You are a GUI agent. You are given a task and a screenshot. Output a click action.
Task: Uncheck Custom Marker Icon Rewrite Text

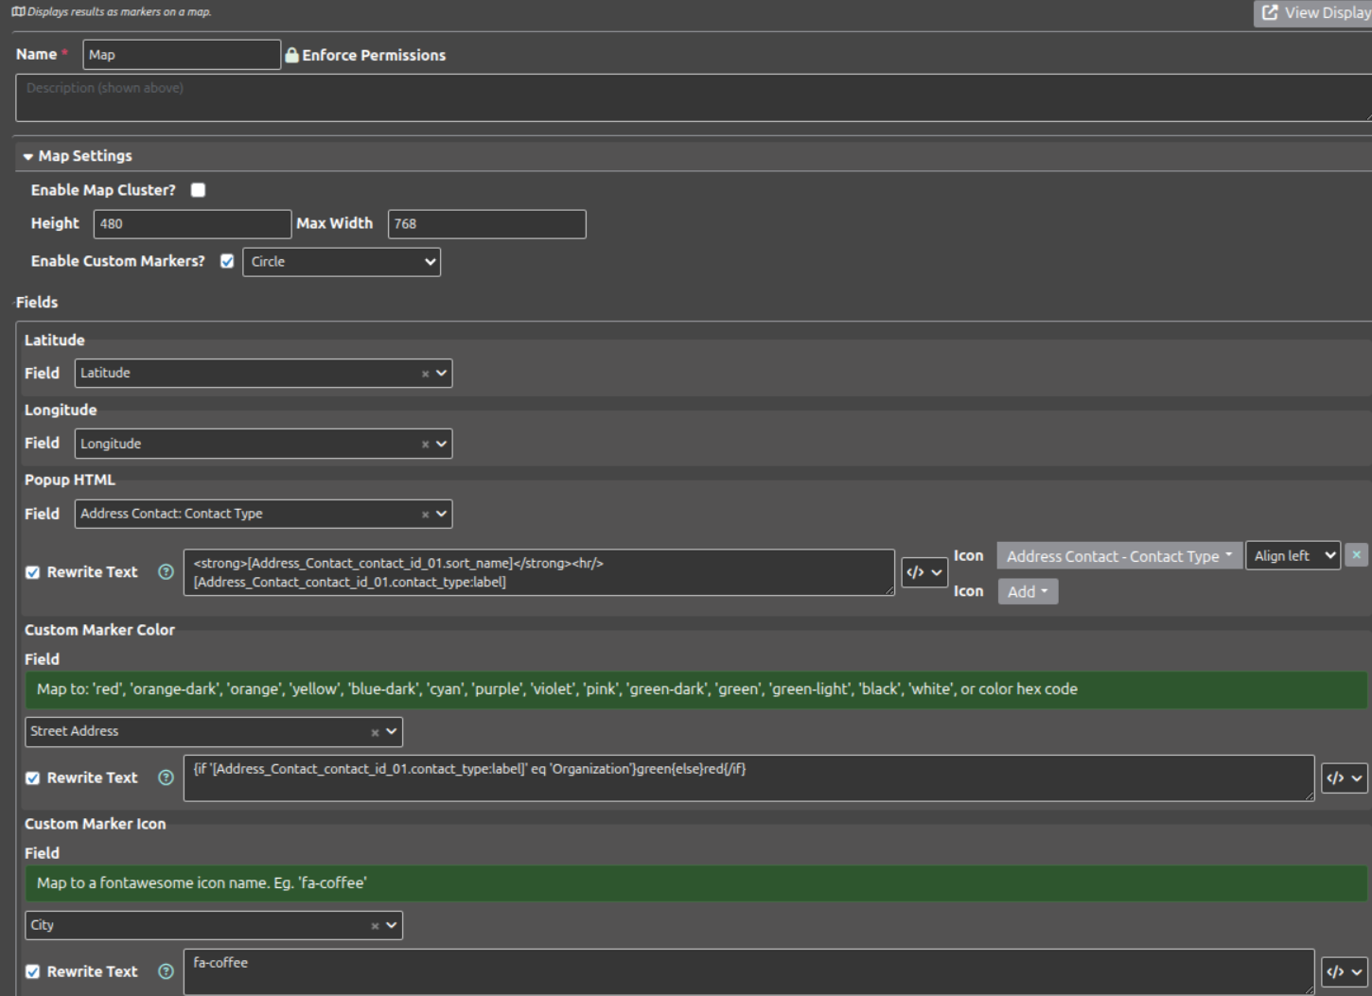point(33,972)
